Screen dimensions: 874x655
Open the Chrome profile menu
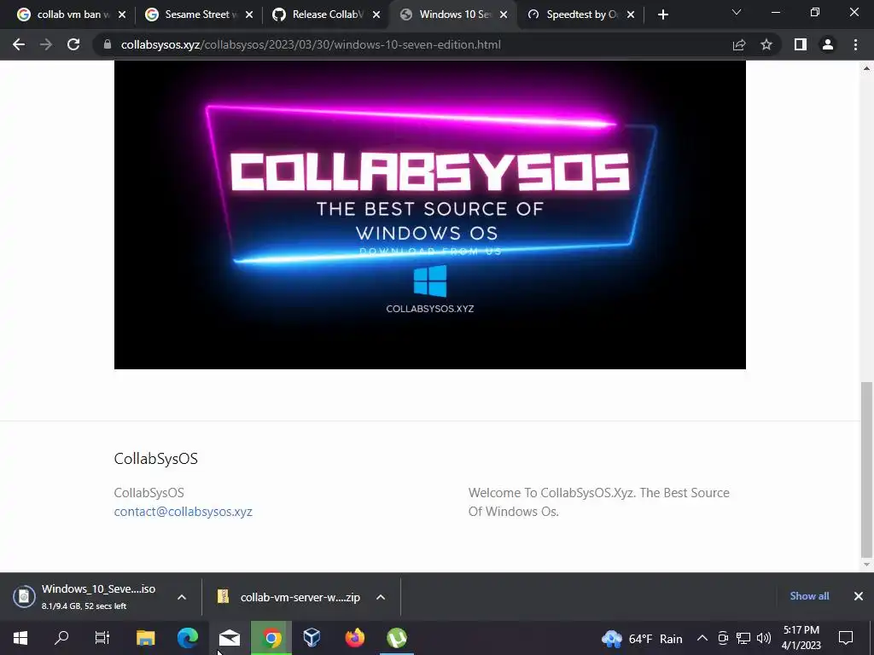click(x=828, y=44)
